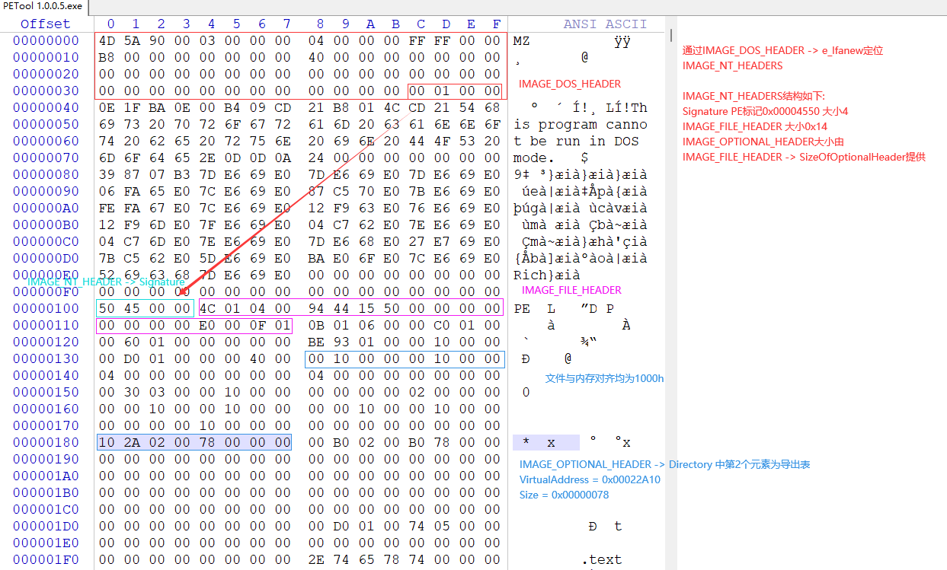Click the Offset column header

(44, 24)
